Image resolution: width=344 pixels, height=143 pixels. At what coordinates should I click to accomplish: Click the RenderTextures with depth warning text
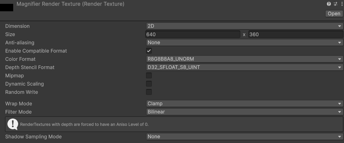point(84,124)
